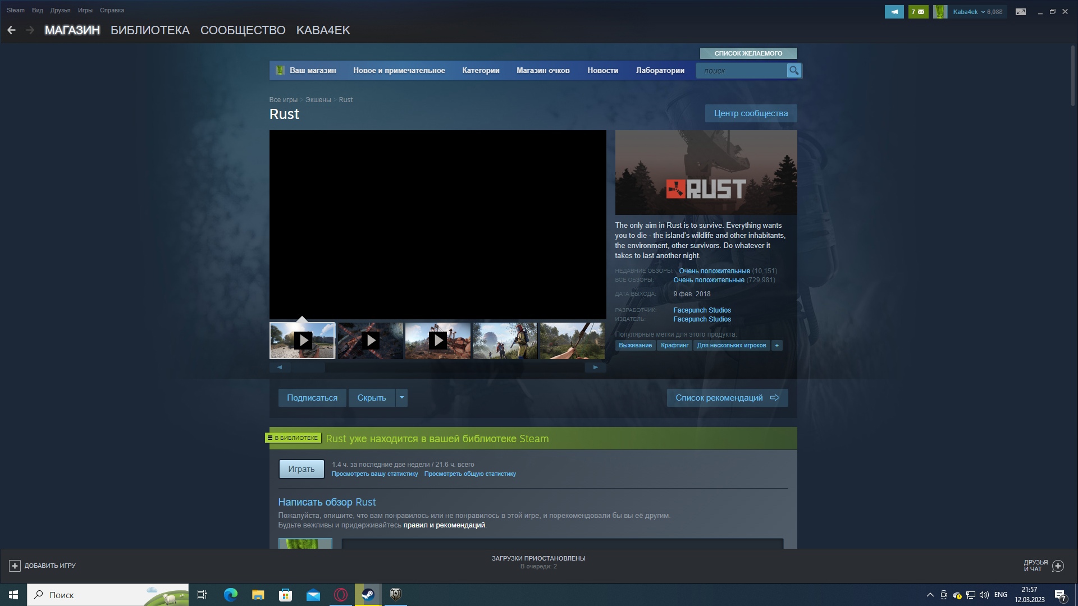This screenshot has height=606, width=1078.
Task: Click the Your Store leaf icon
Action: [280, 70]
